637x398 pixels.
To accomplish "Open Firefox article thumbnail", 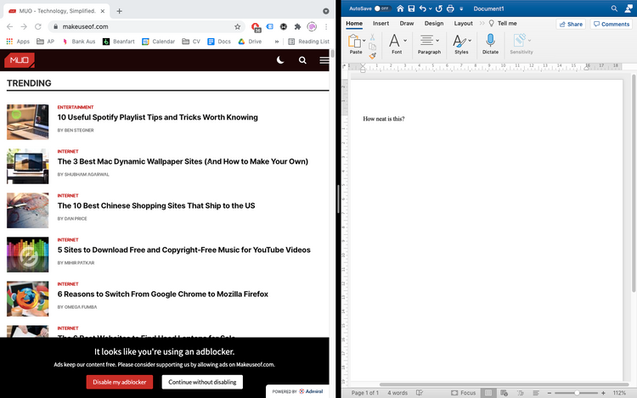I will point(28,299).
